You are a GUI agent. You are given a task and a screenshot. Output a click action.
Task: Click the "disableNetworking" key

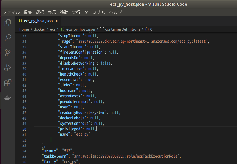coord(77,63)
